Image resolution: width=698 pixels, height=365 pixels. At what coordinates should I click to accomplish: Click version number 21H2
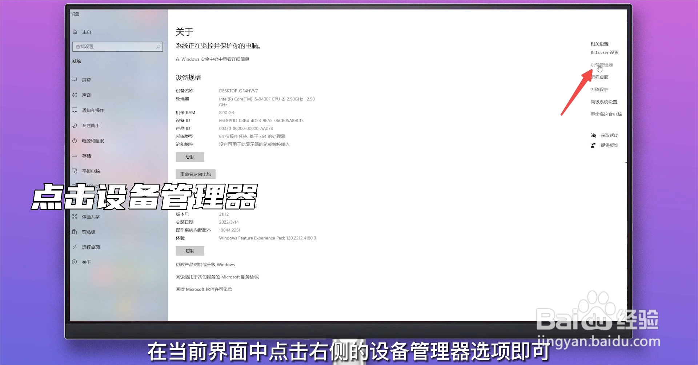pyautogui.click(x=224, y=214)
